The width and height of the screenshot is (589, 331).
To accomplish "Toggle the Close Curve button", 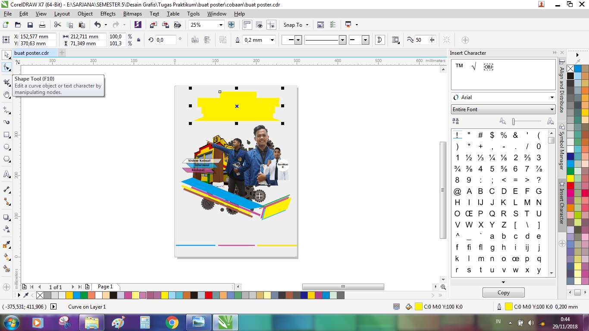I will [x=380, y=40].
